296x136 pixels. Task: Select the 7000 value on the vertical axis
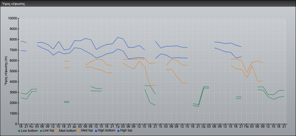[x=13, y=50]
